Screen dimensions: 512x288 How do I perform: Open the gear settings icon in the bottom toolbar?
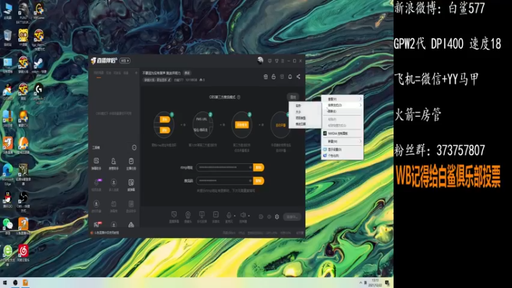click(277, 217)
